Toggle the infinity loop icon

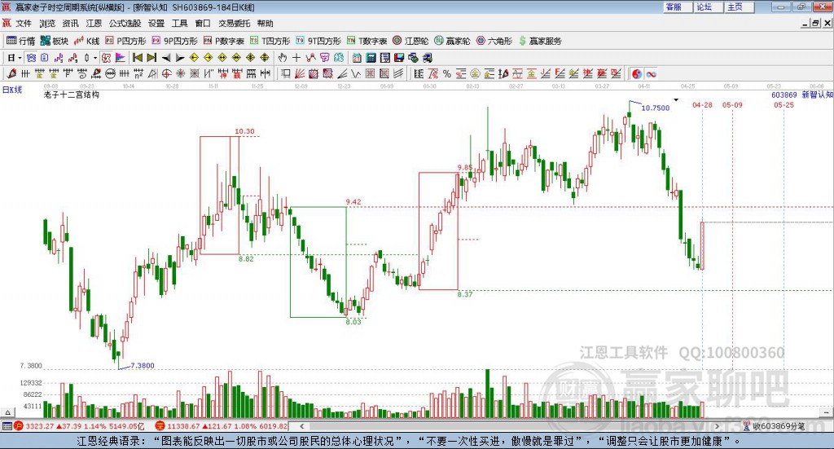pyautogui.click(x=651, y=73)
